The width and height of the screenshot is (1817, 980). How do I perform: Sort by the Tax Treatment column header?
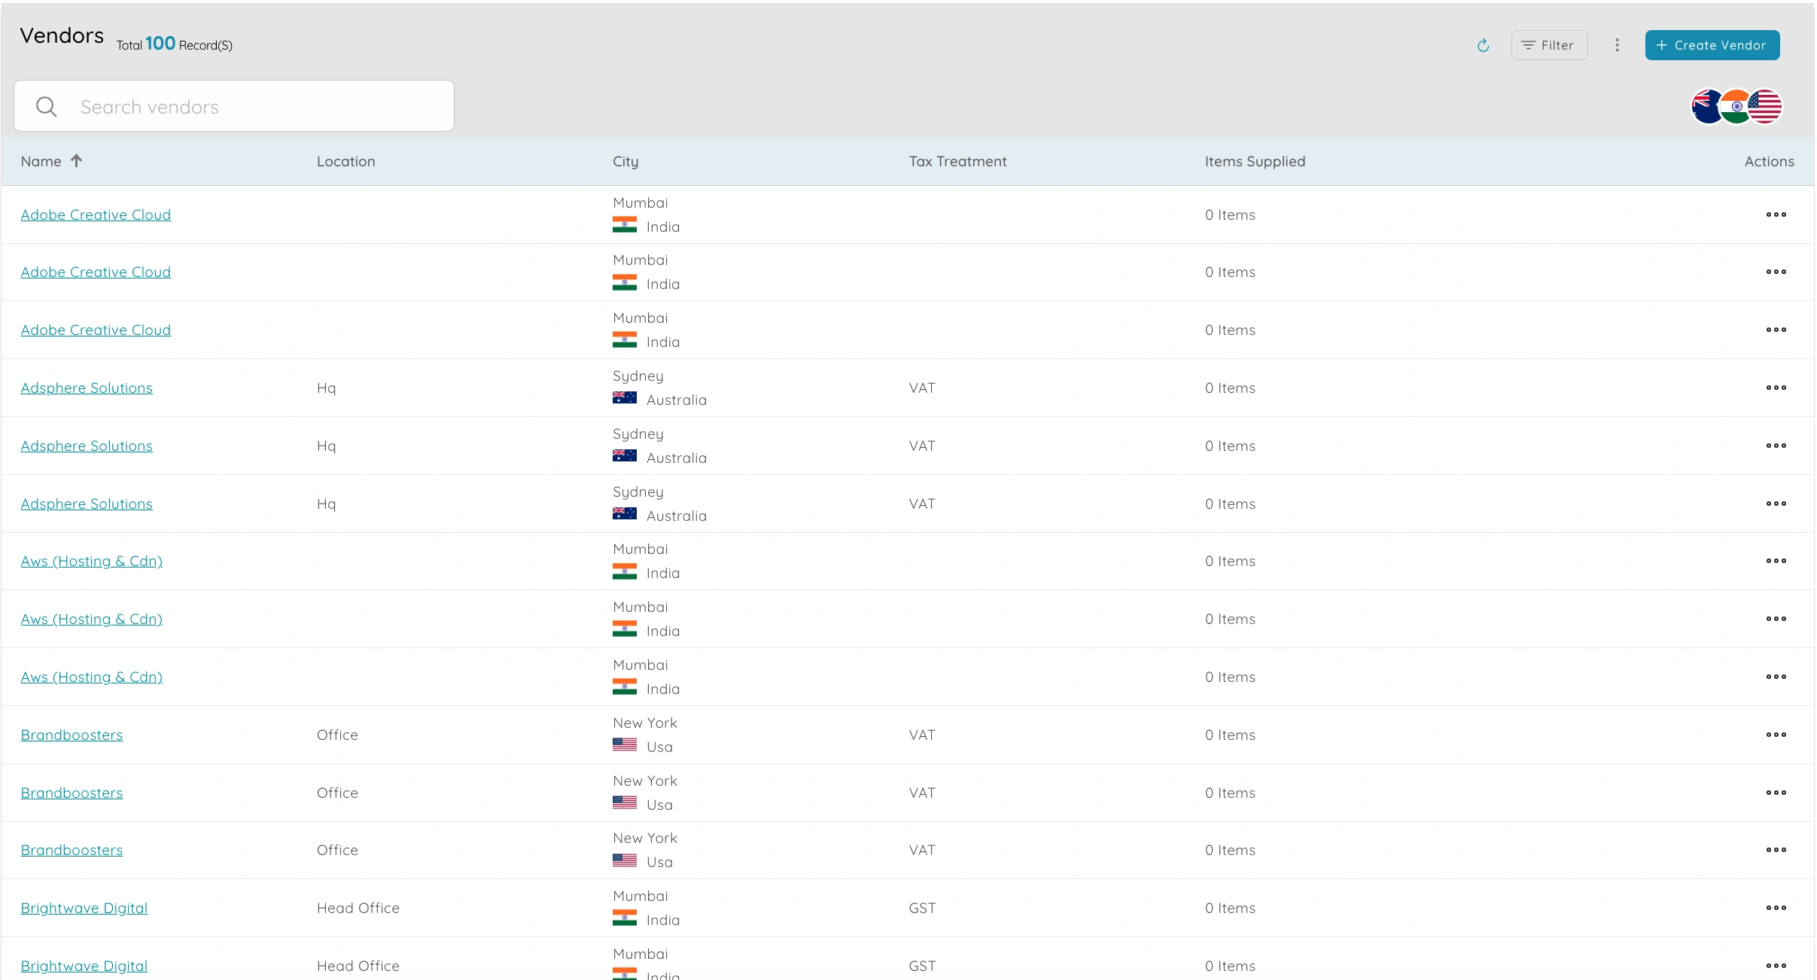click(x=957, y=161)
